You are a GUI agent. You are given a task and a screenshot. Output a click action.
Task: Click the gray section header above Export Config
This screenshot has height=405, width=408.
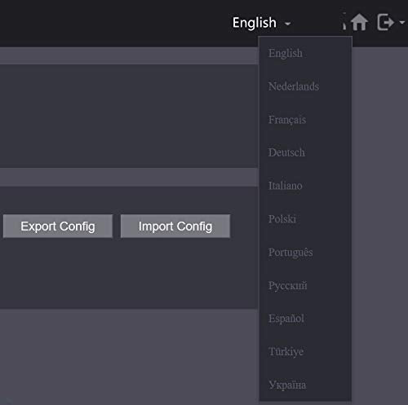click(129, 177)
